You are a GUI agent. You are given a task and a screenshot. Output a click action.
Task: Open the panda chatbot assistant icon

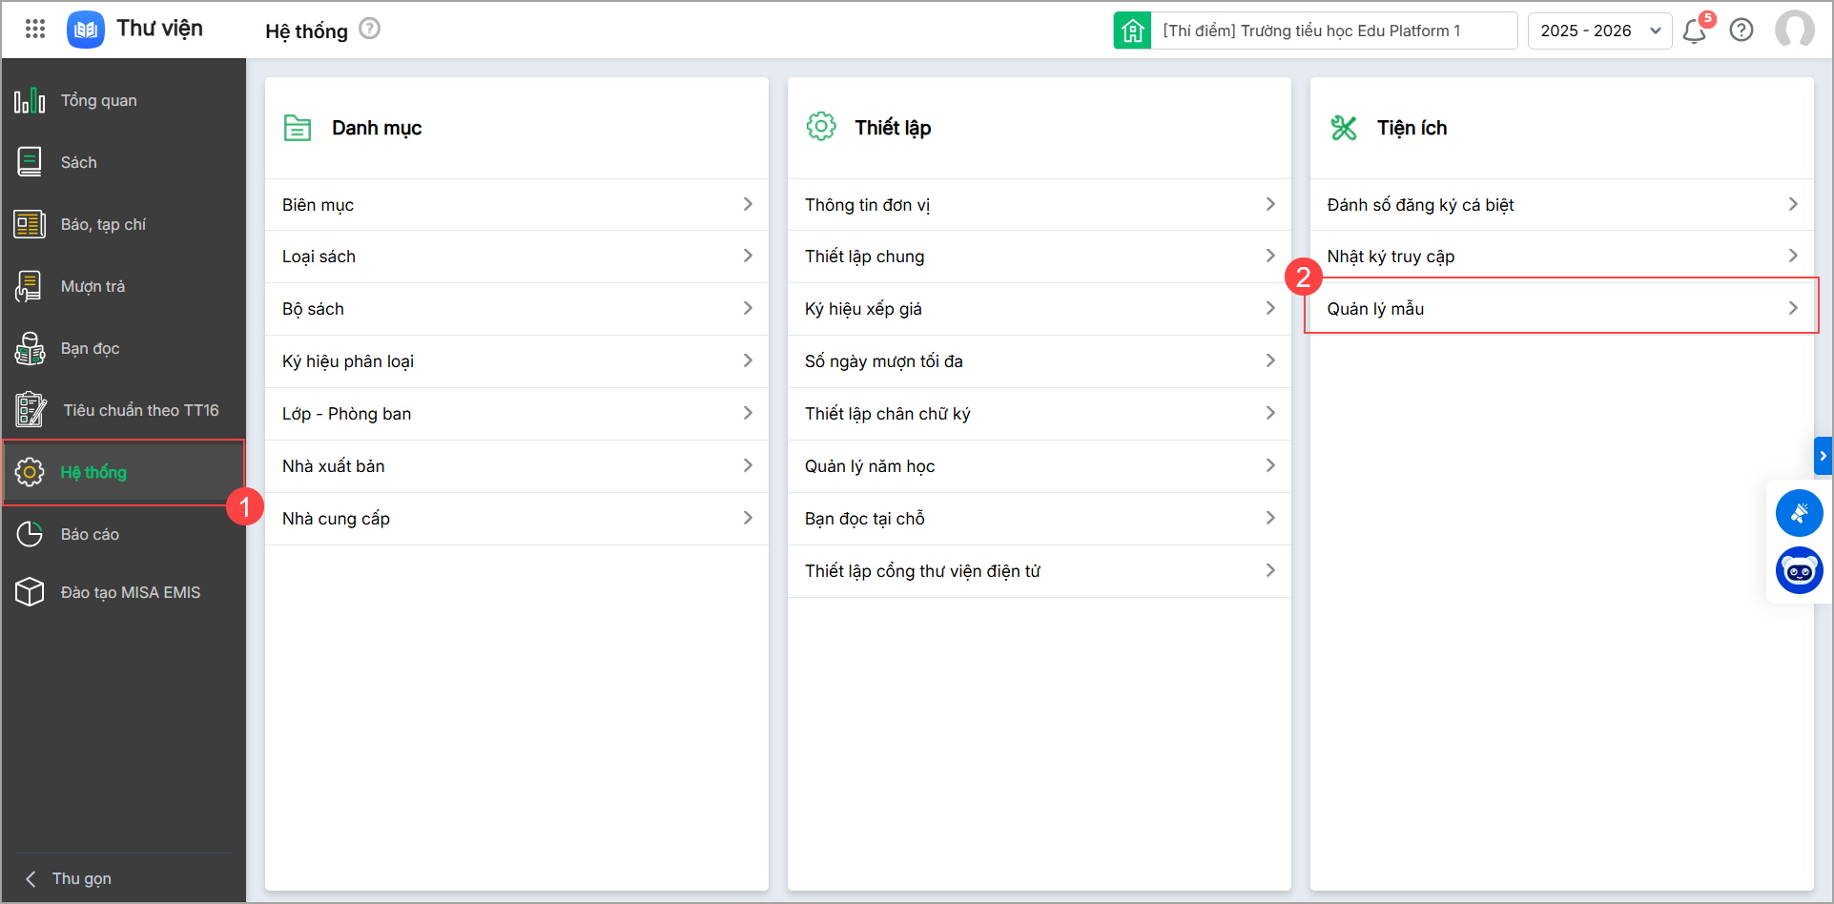click(1799, 571)
